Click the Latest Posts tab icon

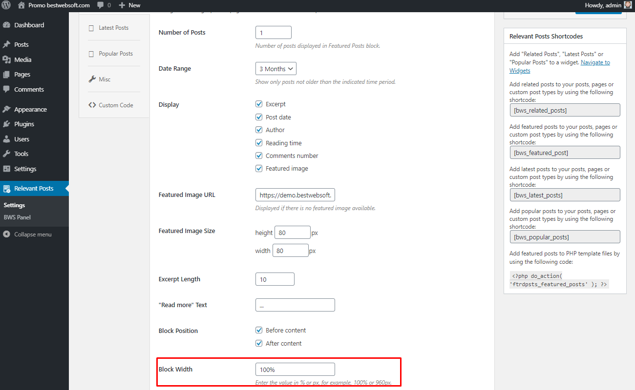[91, 28]
